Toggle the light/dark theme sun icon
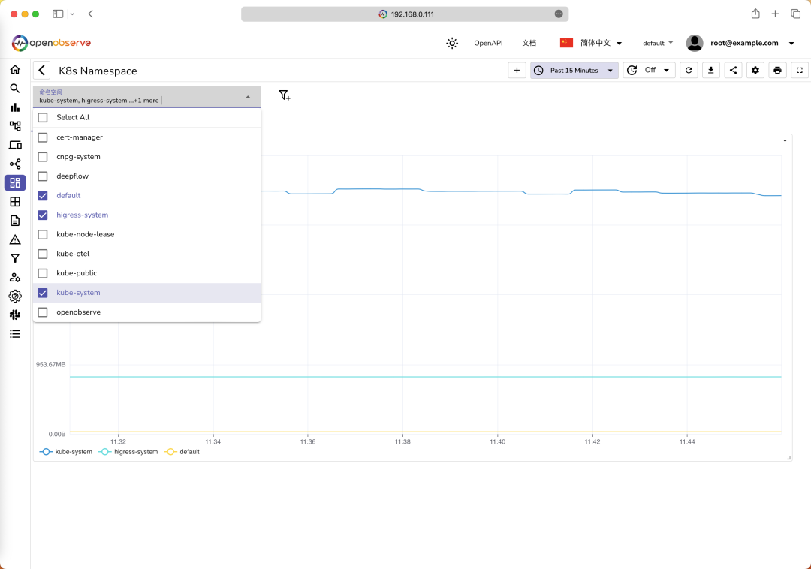Viewport: 811px width, 569px height. point(452,44)
